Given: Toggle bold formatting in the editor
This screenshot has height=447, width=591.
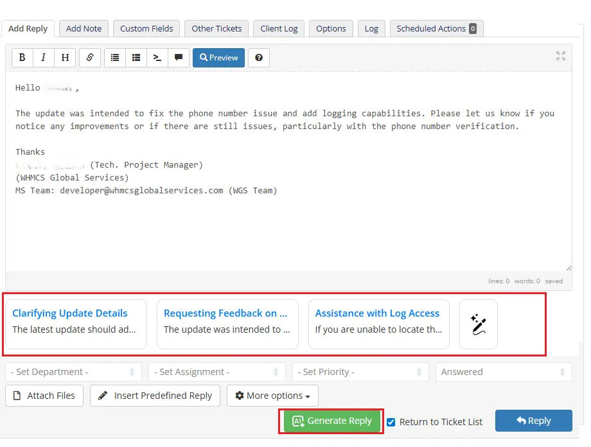Looking at the screenshot, I should tap(22, 57).
